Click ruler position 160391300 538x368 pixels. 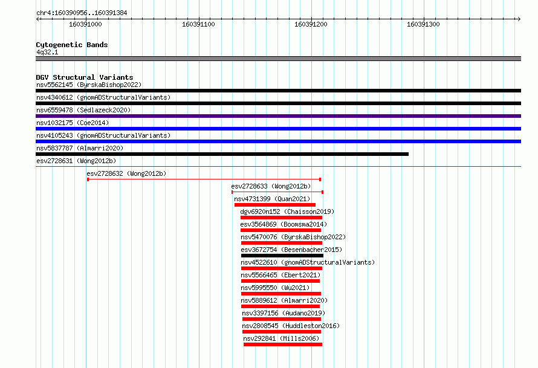point(423,24)
